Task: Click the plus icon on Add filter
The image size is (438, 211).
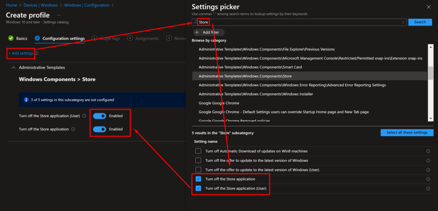Action: point(197,32)
